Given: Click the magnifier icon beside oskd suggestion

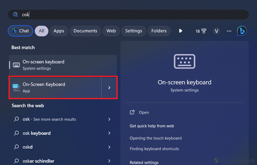Looking at the screenshot, I should (x=16, y=147).
